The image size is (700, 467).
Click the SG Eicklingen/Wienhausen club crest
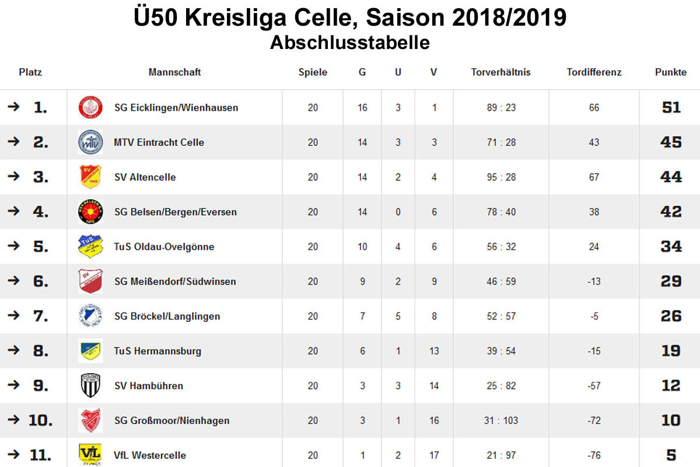pyautogui.click(x=90, y=108)
